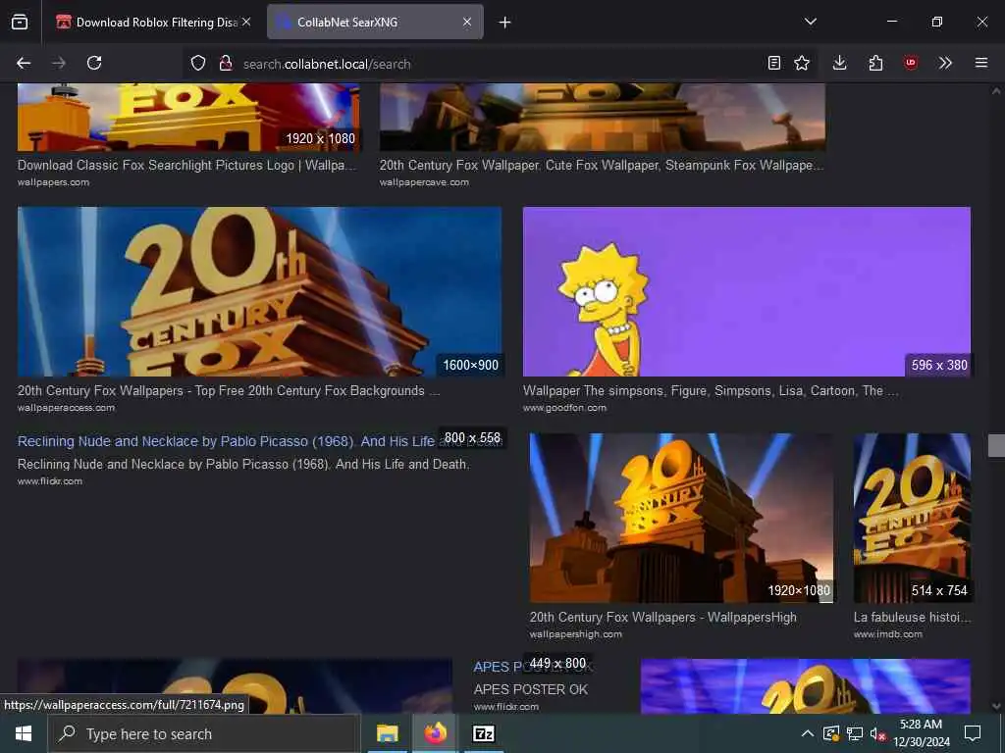
Task: Click the www.imdb.com source text
Action: (887, 634)
